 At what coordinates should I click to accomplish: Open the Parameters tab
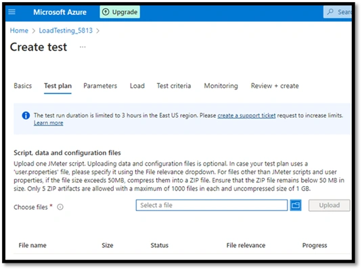(x=100, y=86)
